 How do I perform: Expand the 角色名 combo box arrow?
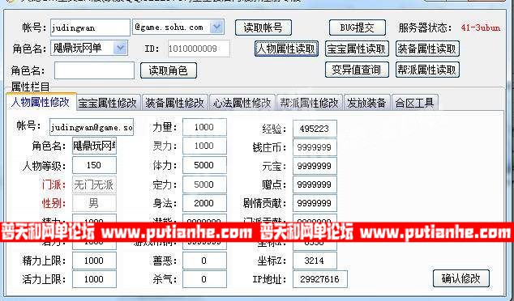click(x=120, y=48)
